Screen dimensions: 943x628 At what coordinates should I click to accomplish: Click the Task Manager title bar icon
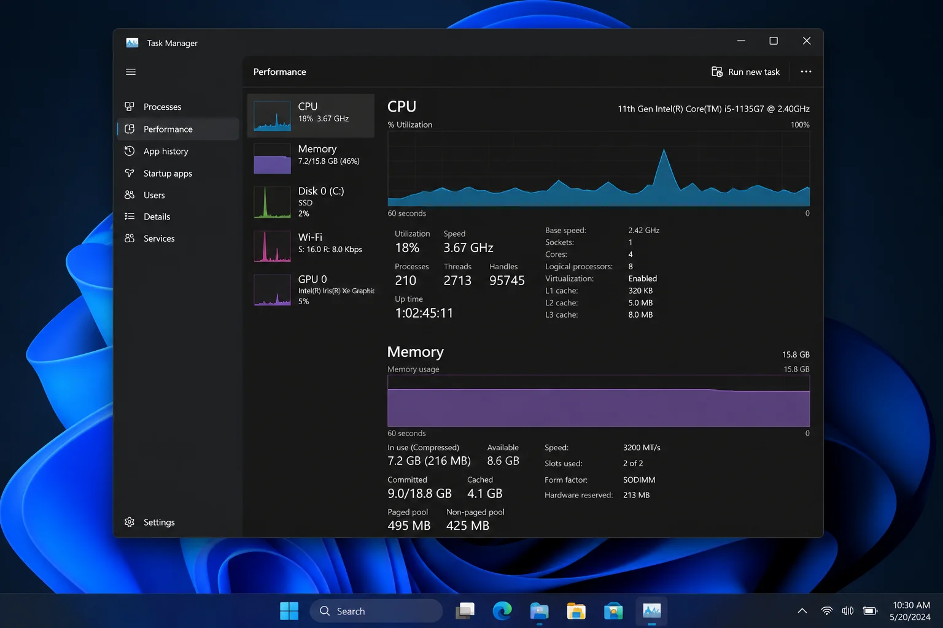point(132,43)
